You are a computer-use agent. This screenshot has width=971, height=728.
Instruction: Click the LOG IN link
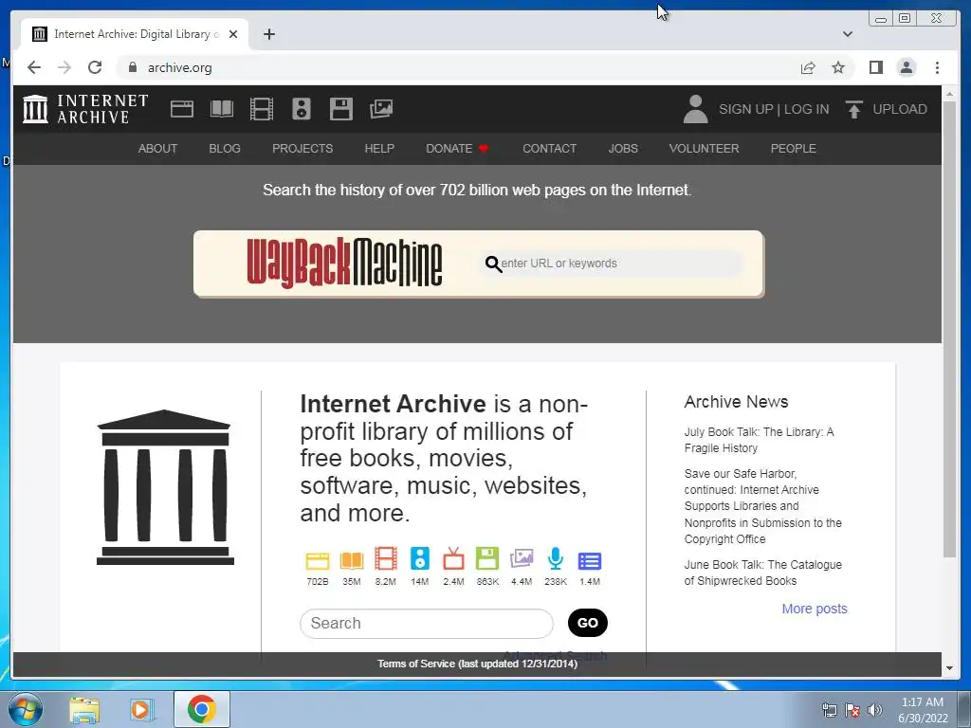pos(806,109)
